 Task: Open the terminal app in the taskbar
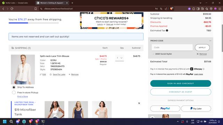43,122
